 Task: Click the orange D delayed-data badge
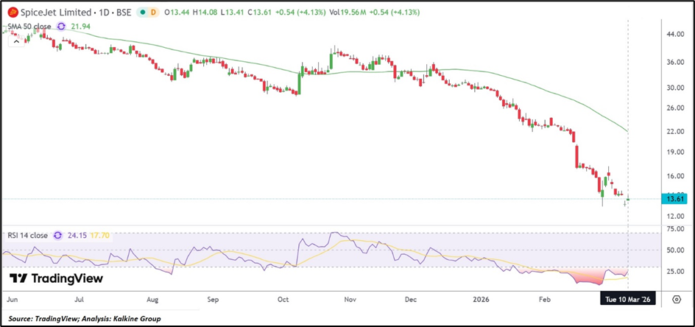(x=152, y=13)
